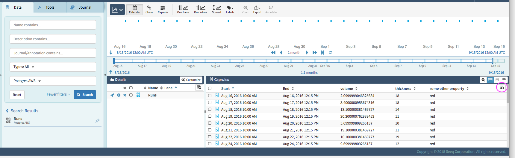The height and width of the screenshot is (158, 515).
Task: Tick the Runs signal checkbox in Details
Action: [x=131, y=95]
